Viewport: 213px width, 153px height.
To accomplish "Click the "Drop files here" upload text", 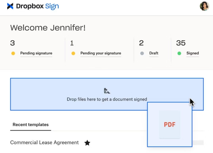I will [107, 99].
